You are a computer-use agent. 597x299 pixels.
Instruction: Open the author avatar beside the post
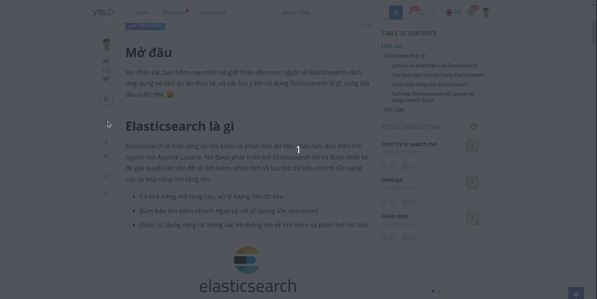click(106, 45)
